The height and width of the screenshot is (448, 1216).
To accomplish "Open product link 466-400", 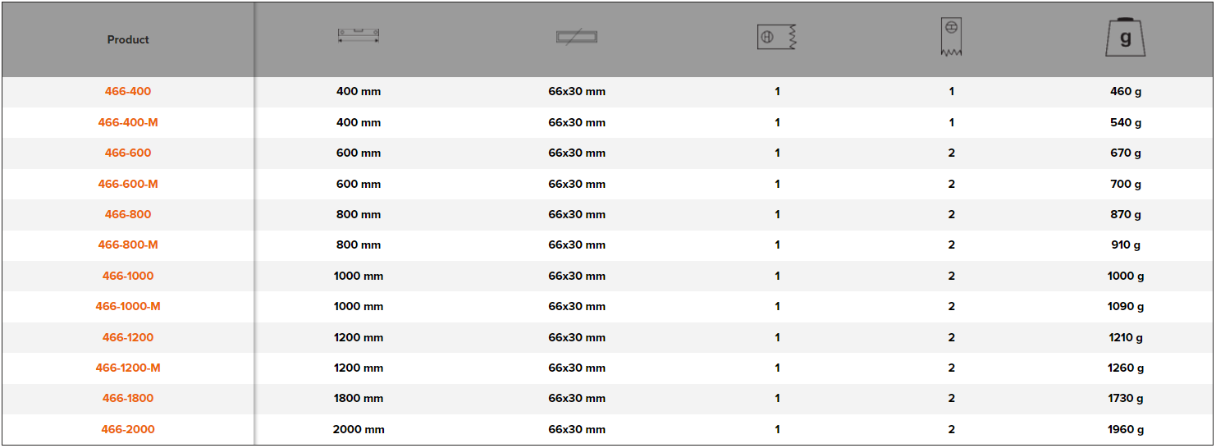I will [128, 92].
